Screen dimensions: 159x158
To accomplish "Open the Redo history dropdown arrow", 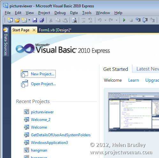I will coord(117,20).
